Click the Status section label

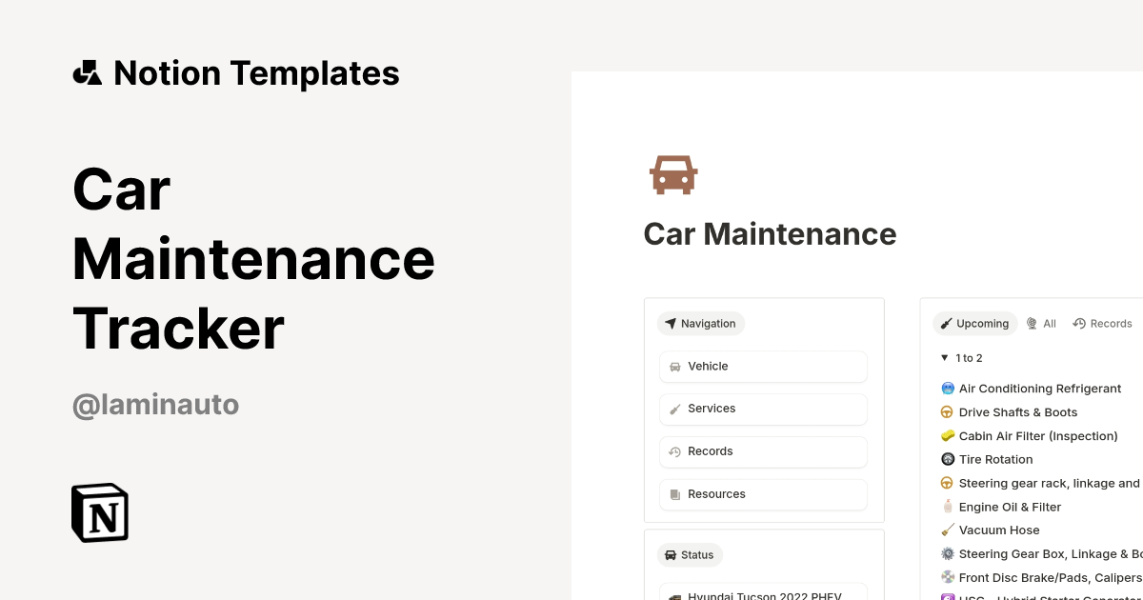point(690,555)
